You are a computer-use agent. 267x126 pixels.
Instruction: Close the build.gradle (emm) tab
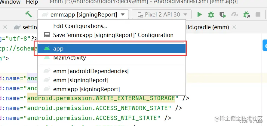point(234,27)
